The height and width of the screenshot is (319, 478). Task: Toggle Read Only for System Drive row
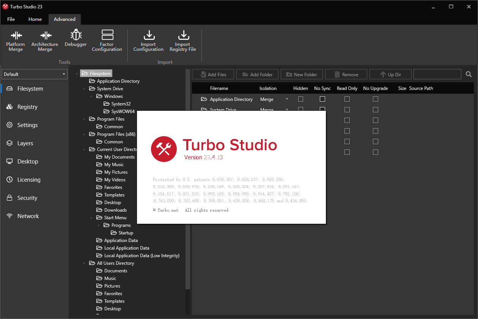[x=347, y=110]
